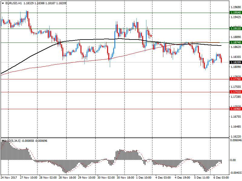Click the 1.18355 price scale value
Image resolution: width=242 pixels, height=181 pixels.
236,57
